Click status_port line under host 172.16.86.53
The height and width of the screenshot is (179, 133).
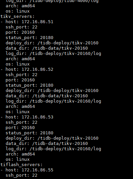[30, 133]
